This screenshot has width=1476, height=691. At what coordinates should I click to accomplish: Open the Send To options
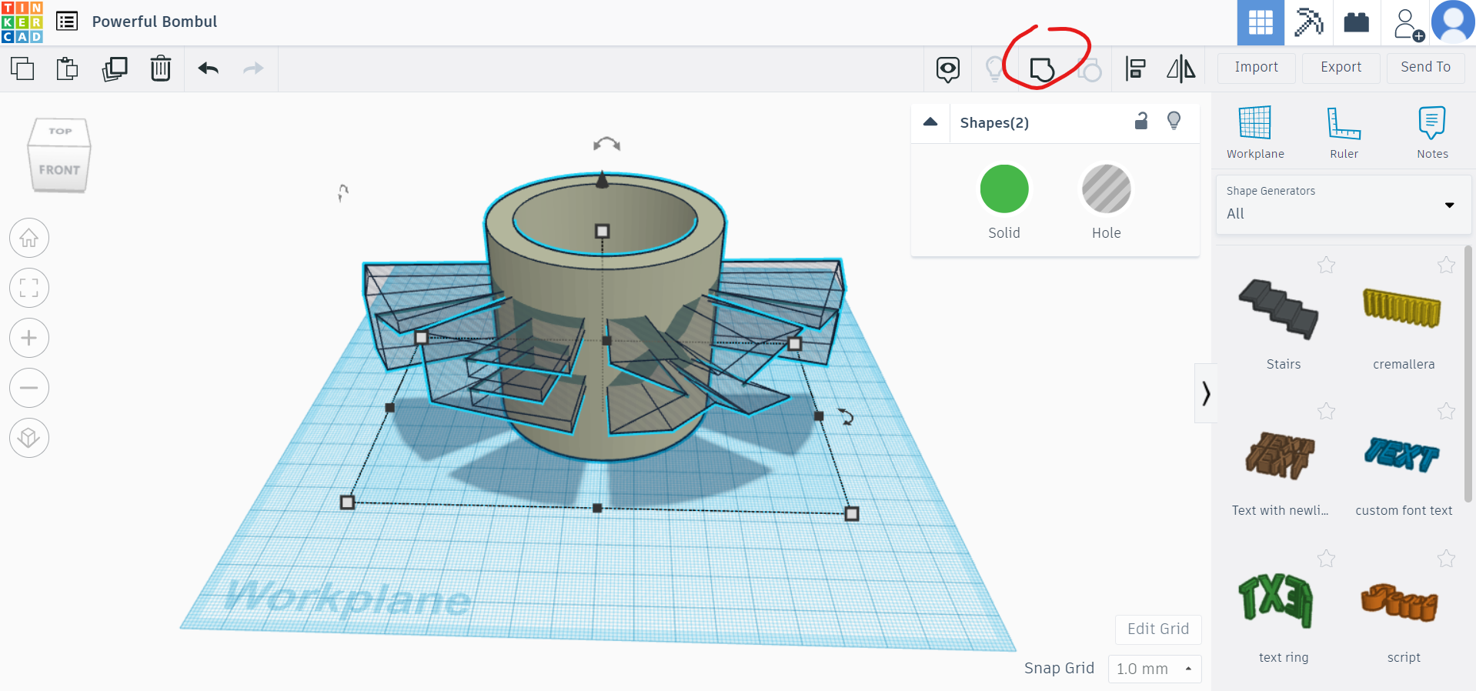(1425, 68)
